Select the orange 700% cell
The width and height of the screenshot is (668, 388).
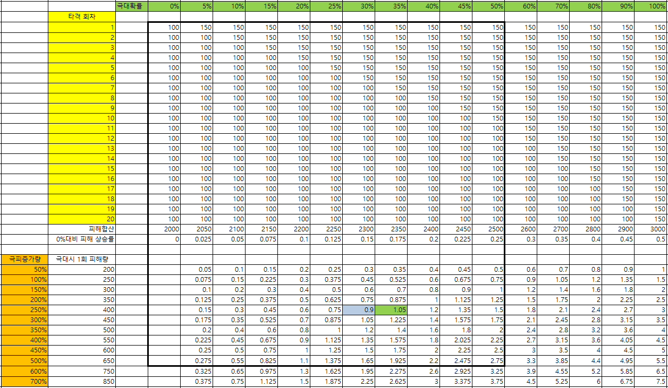click(24, 381)
